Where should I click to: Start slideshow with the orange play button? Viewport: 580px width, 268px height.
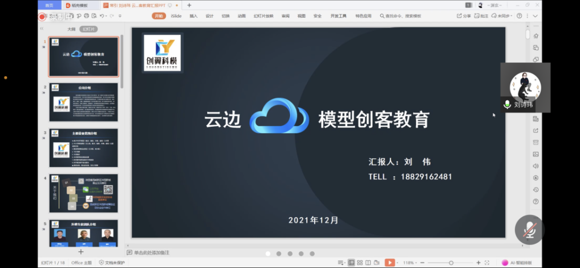(390, 263)
